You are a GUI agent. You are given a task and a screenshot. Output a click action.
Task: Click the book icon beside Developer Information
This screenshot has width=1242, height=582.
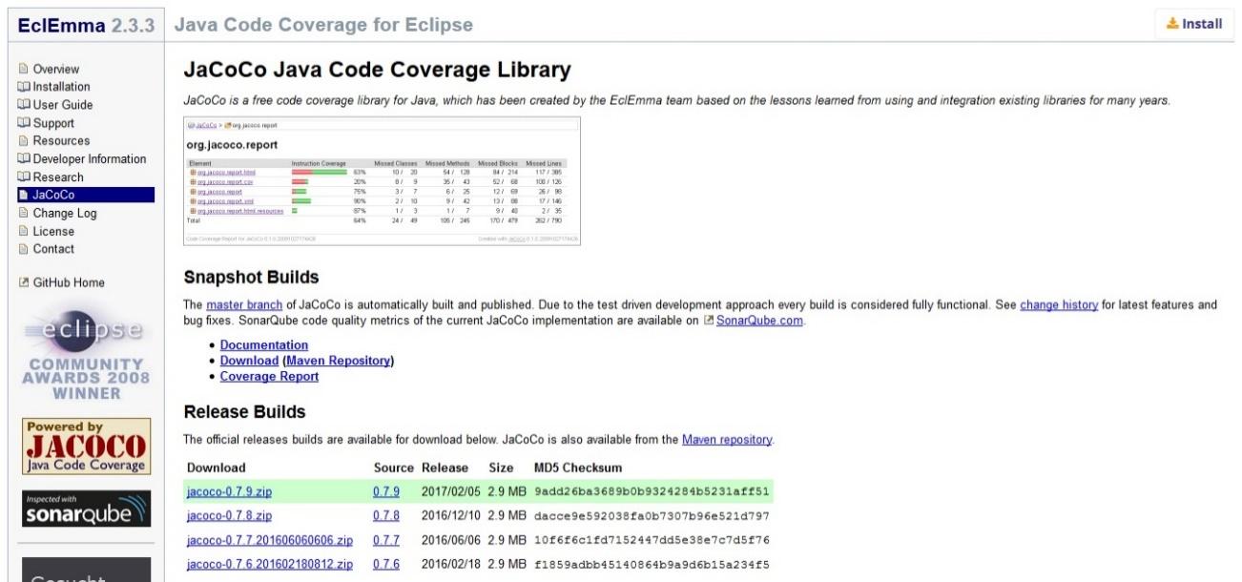tap(24, 159)
